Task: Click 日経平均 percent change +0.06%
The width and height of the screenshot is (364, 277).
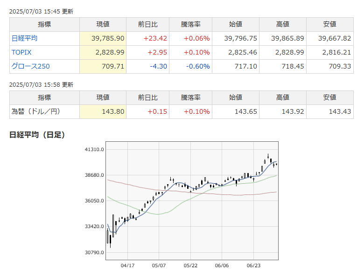Action: tap(196, 38)
